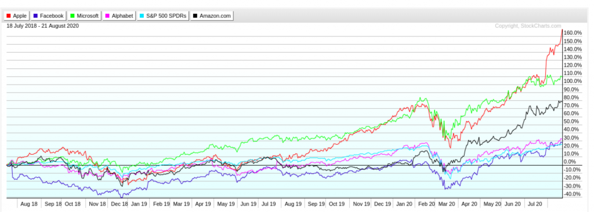Click the May 20 axis label
594x212 pixels.
(x=492, y=204)
